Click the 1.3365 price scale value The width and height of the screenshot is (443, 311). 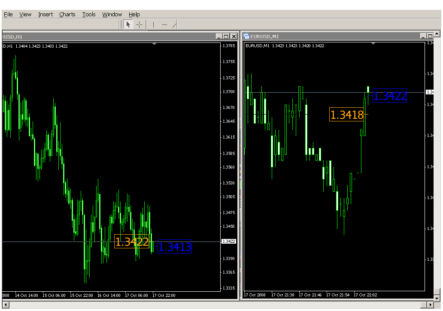(x=229, y=272)
